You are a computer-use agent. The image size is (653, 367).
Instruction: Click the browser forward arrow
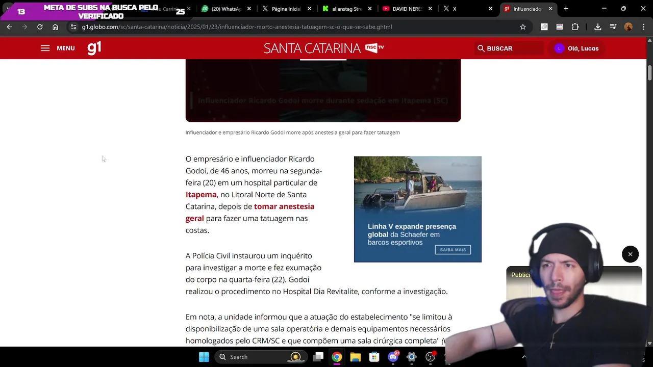(x=24, y=27)
